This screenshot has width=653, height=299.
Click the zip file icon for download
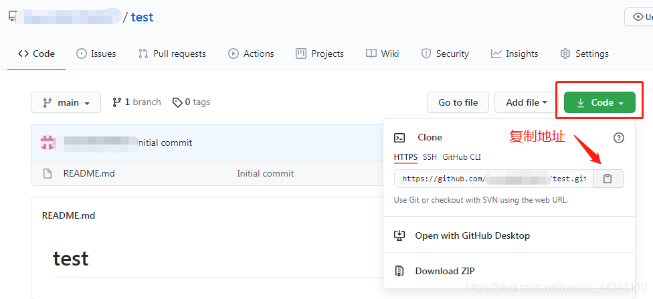[x=399, y=271]
